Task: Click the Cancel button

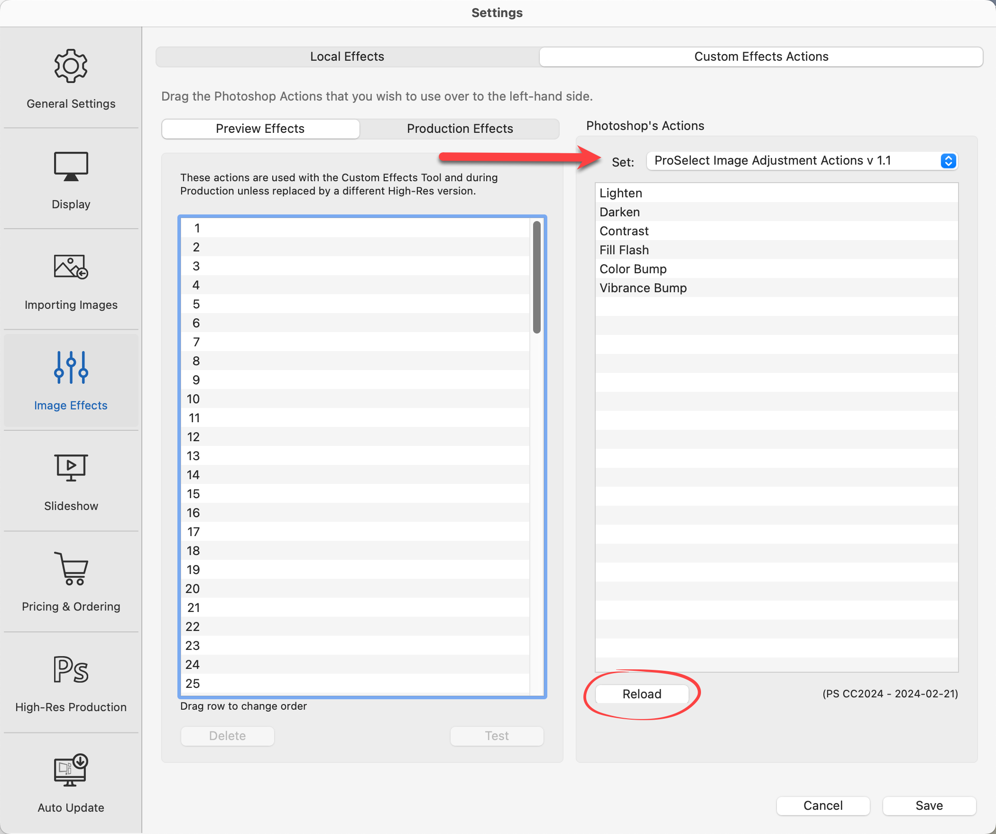Action: coord(822,806)
